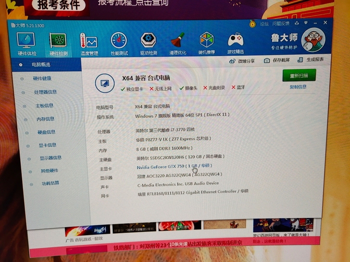Image resolution: width=350 pixels, height=262 pixels.
Task: Click 复制信息 copy info link
Action: 298,87
